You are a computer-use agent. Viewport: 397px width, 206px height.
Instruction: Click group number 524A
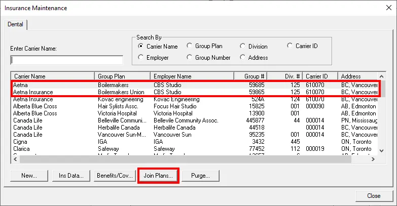pyautogui.click(x=258, y=99)
